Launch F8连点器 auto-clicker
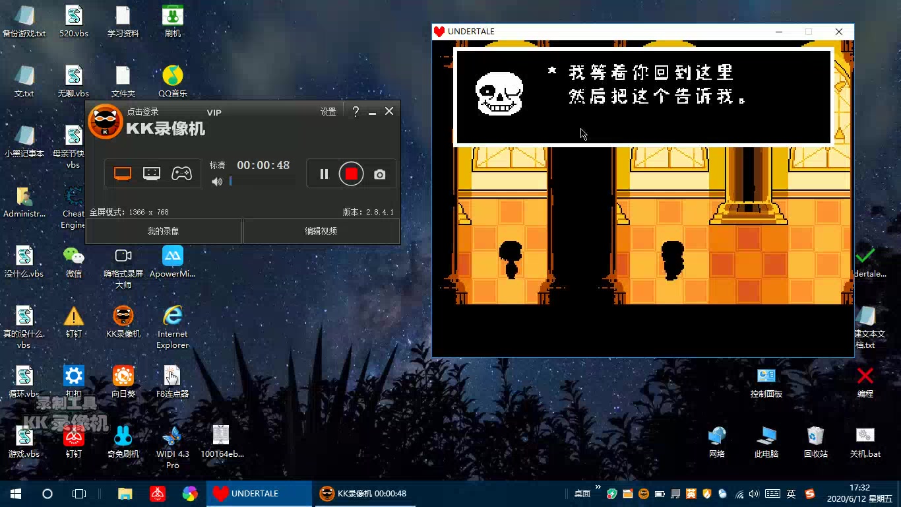Screen dimensions: 901x507 tap(173, 382)
